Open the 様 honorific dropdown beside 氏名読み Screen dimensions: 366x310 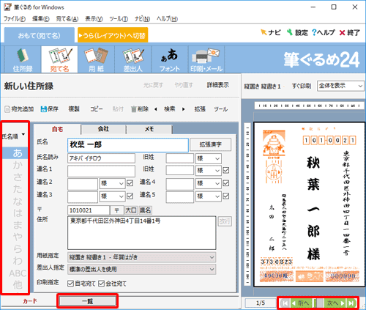point(209,158)
